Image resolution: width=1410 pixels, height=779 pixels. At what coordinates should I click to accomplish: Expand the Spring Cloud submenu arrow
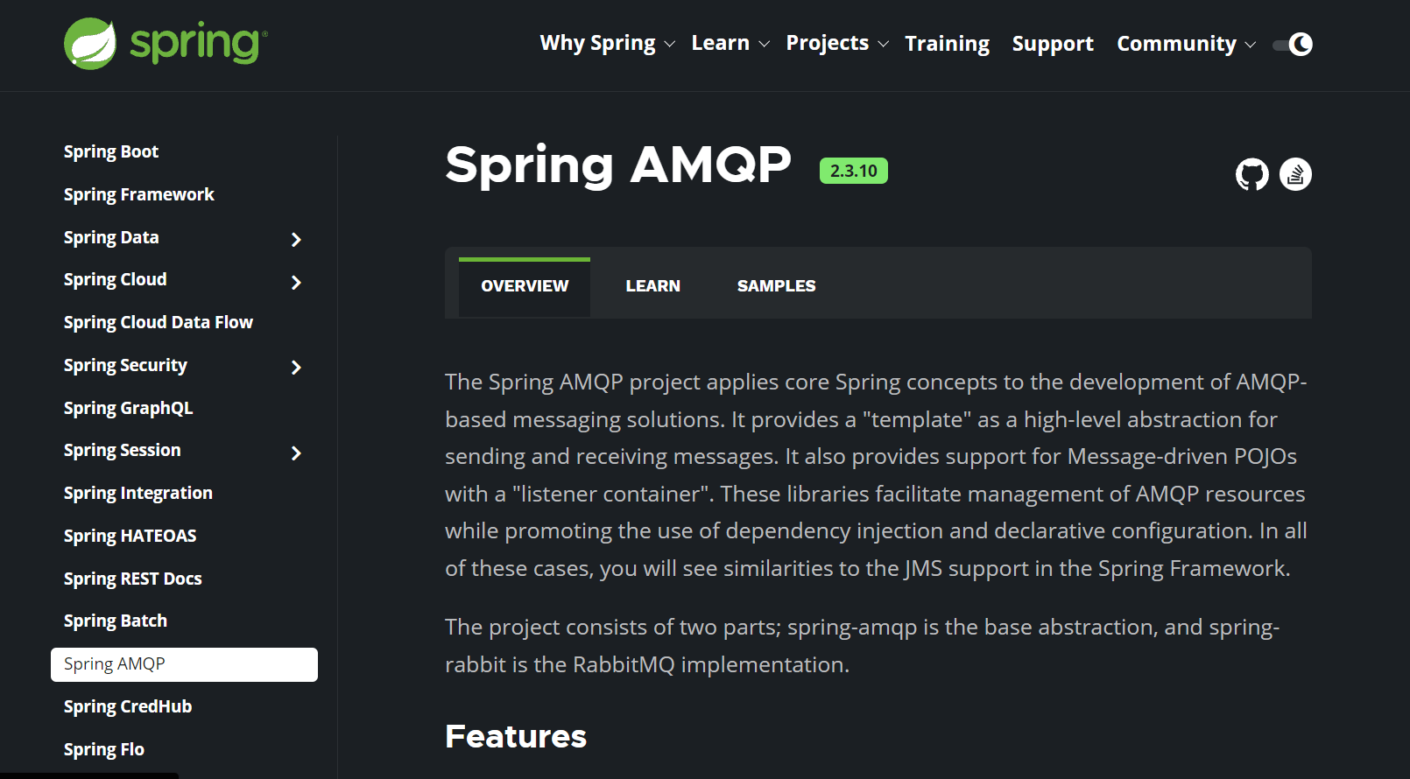tap(296, 282)
